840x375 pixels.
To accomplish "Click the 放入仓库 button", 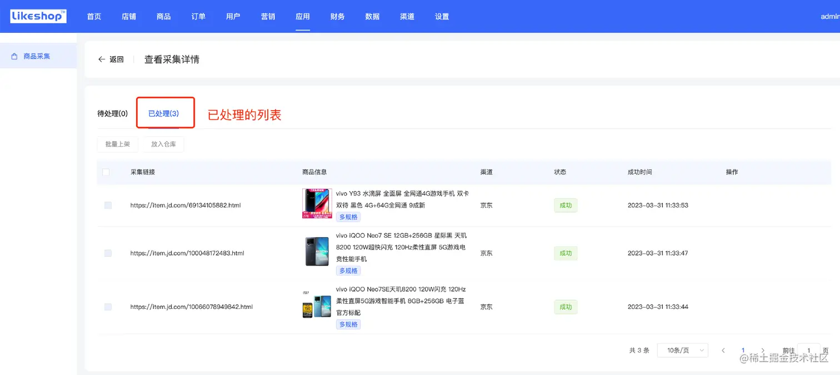I will pyautogui.click(x=163, y=144).
